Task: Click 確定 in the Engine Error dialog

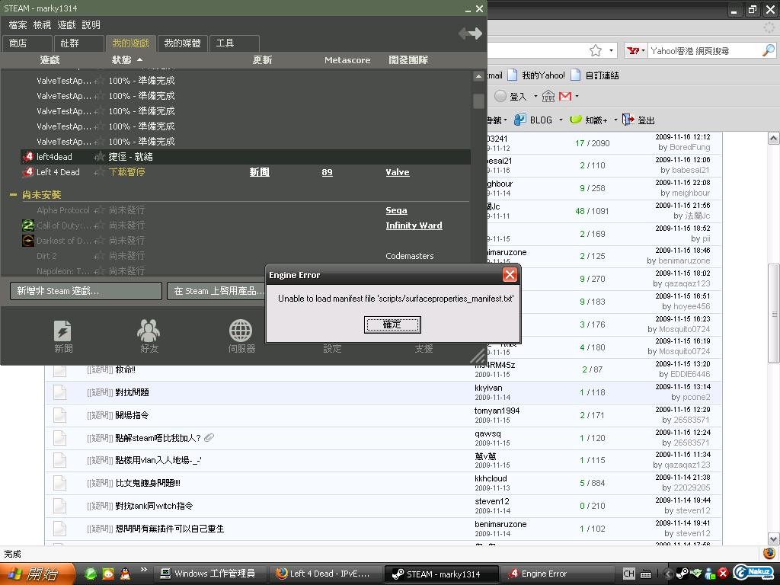Action: pos(392,324)
